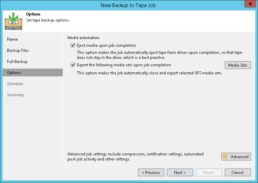Cancel the backup to tape wizard
This screenshot has width=258, height=183.
(x=238, y=173)
